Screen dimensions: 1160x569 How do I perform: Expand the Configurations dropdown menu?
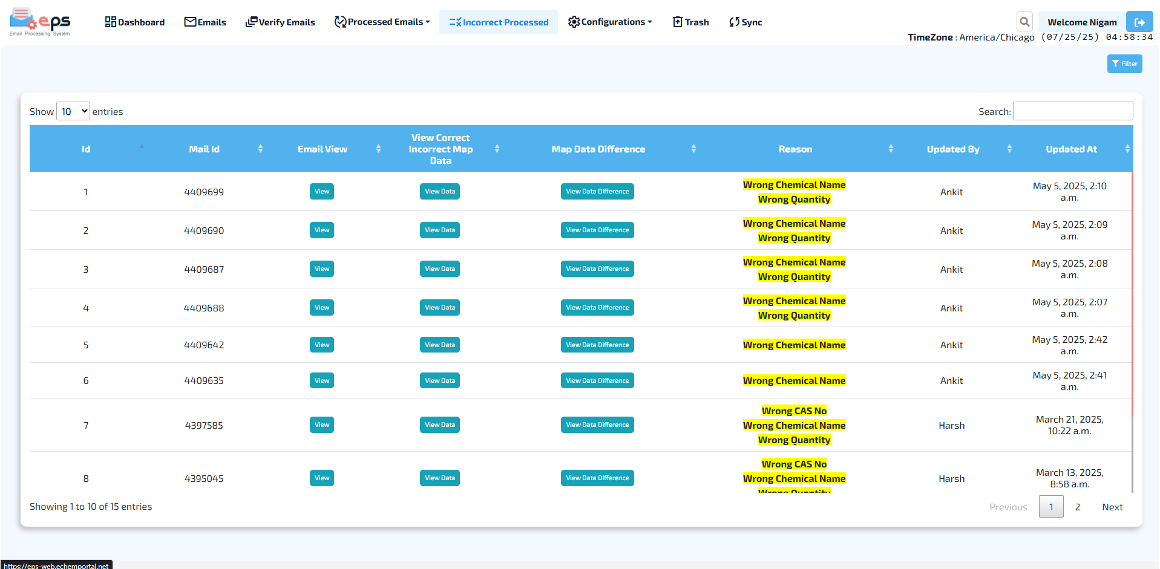coord(610,22)
